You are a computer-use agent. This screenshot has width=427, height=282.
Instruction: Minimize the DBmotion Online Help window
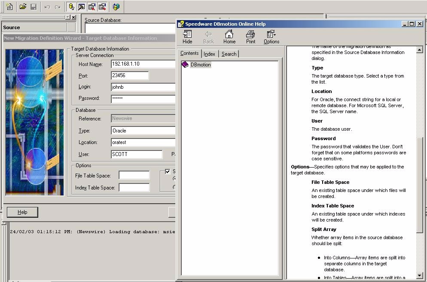[x=405, y=24]
